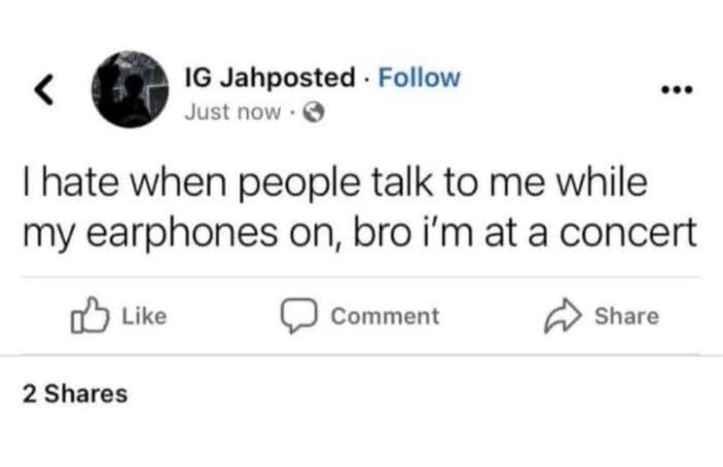Click the "Just now" timestamp
The width and height of the screenshot is (723, 467).
pyautogui.click(x=232, y=112)
